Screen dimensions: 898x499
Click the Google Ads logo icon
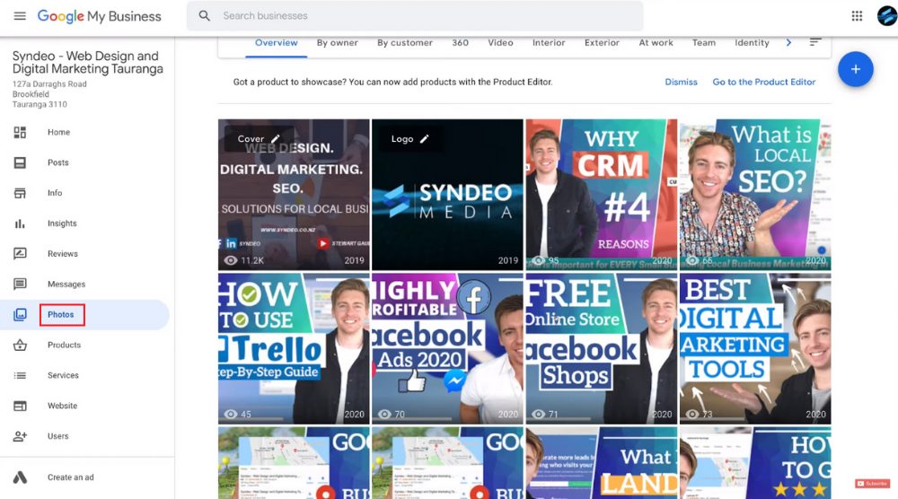[20, 477]
